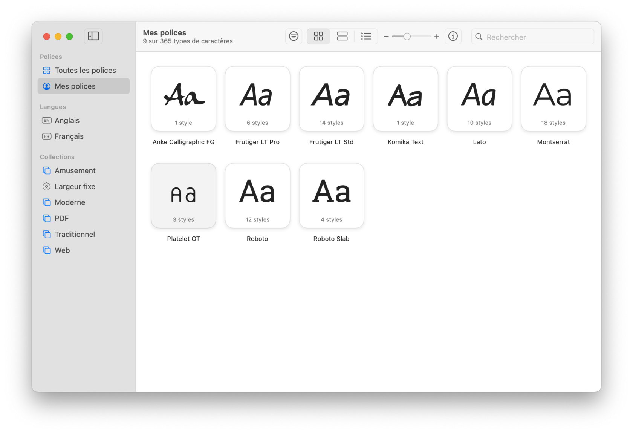633x434 pixels.
Task: Select the Roboto Slab font tile
Action: (x=331, y=196)
